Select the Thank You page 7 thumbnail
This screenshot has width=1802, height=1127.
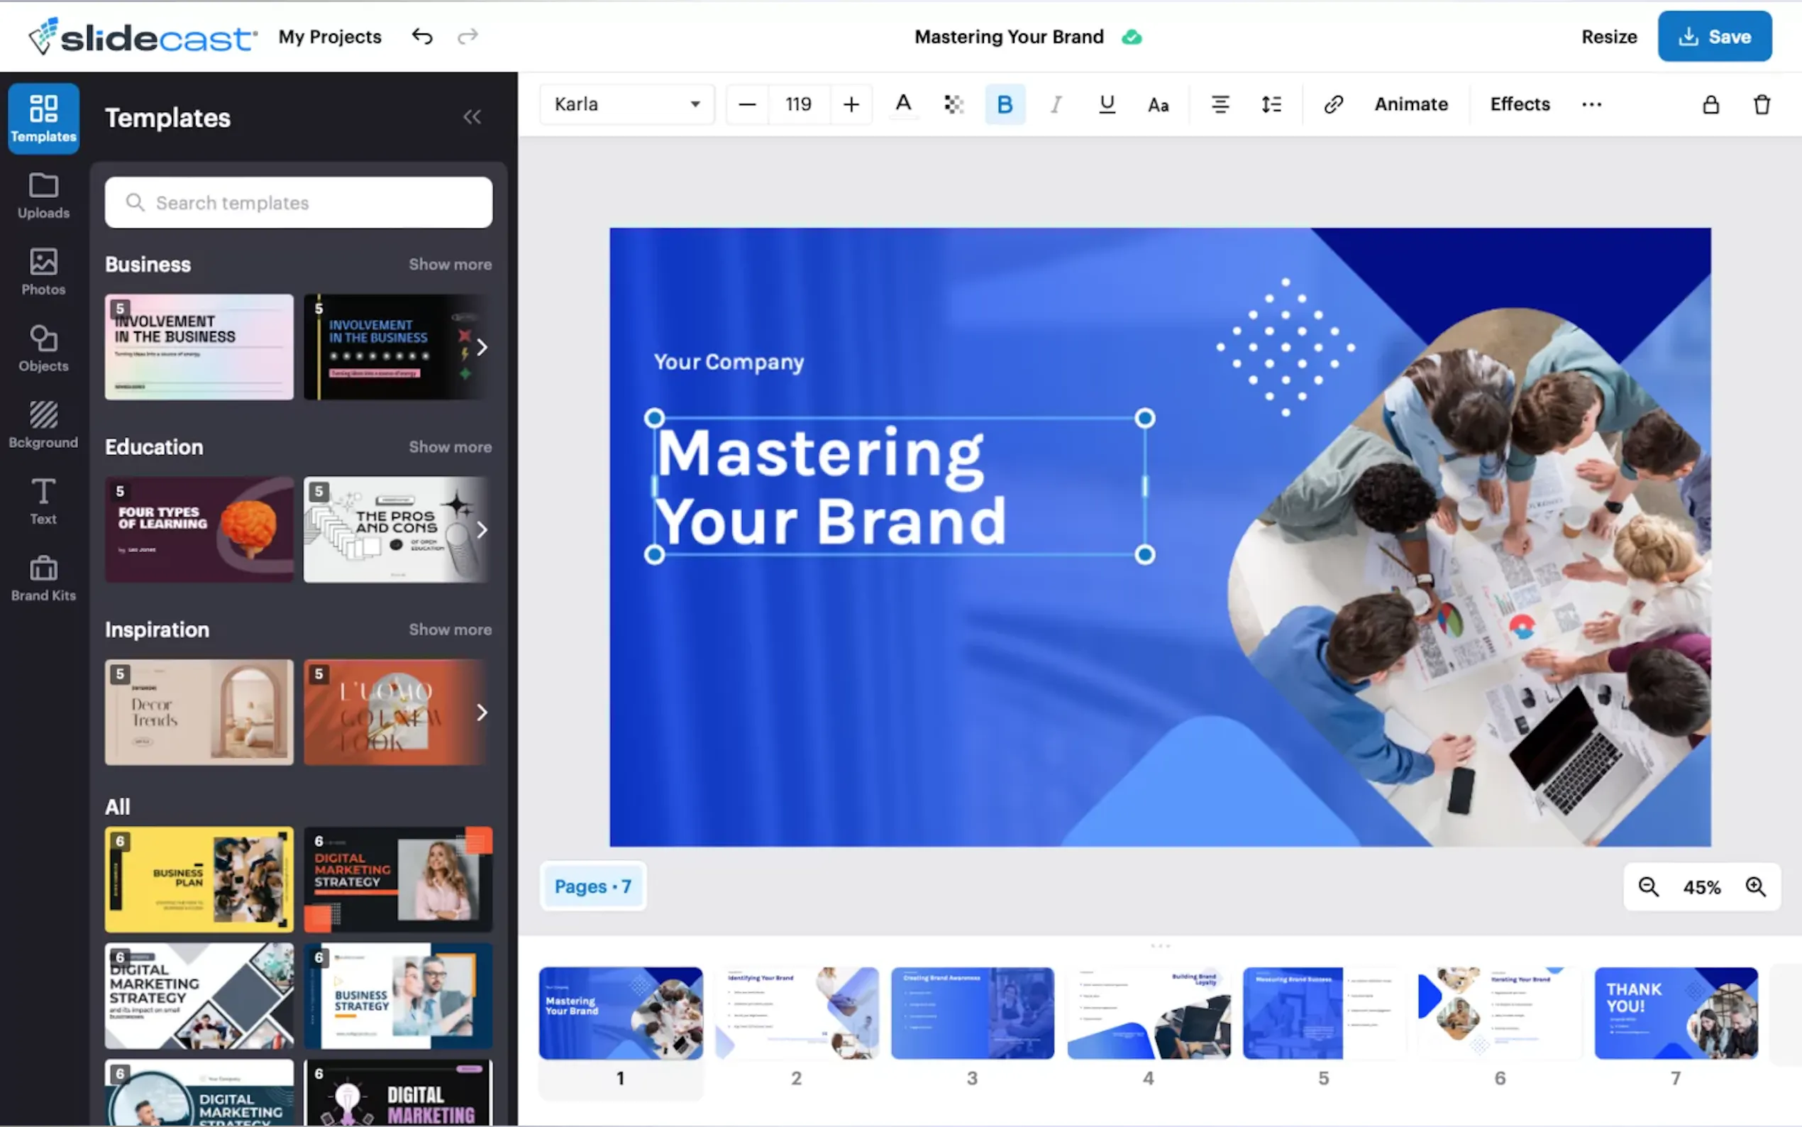coord(1675,1013)
